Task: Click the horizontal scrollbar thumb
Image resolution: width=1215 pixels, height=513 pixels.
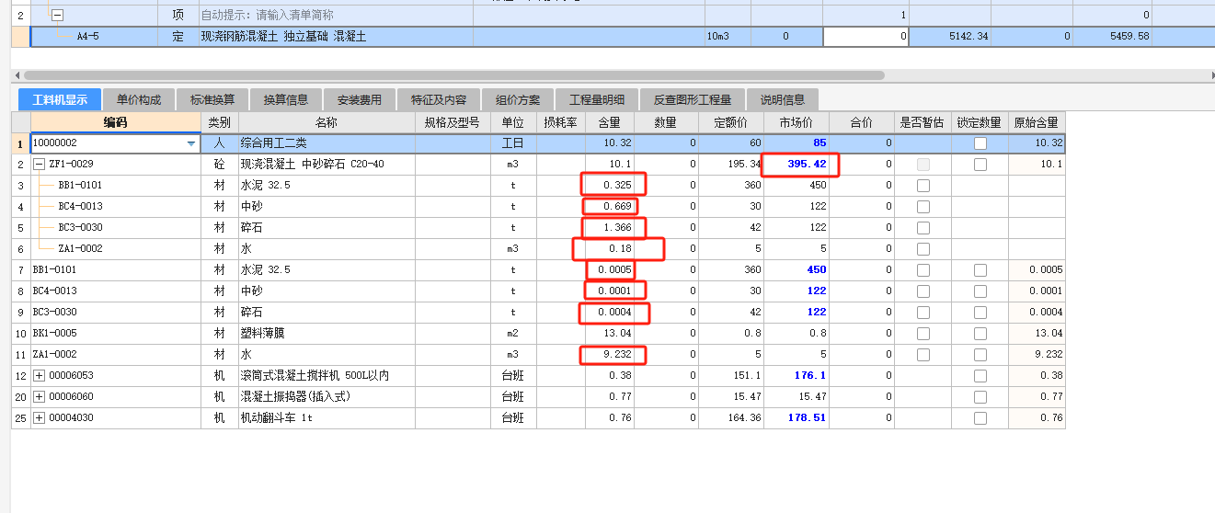Action: pos(454,75)
